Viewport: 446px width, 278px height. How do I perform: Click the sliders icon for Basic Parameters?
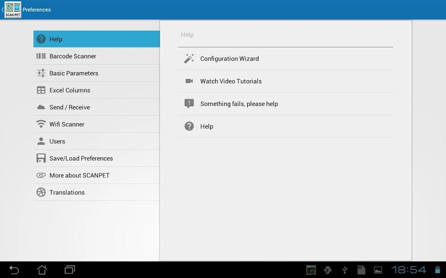point(41,73)
